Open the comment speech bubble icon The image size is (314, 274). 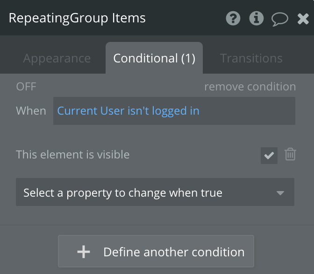[x=280, y=19]
